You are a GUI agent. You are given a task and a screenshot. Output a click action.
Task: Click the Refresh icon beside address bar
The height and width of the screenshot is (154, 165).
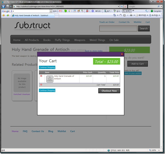[x=122, y=6]
